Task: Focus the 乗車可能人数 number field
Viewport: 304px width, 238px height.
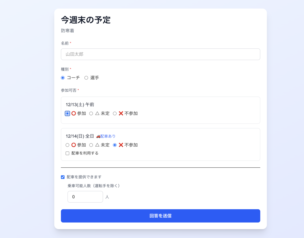Action: tap(85, 197)
